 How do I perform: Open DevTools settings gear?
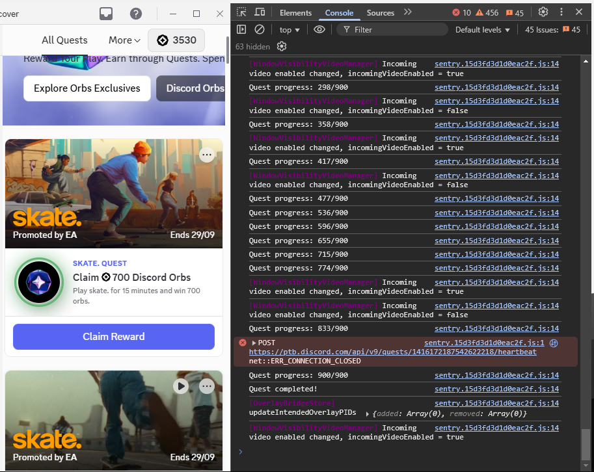pos(544,12)
